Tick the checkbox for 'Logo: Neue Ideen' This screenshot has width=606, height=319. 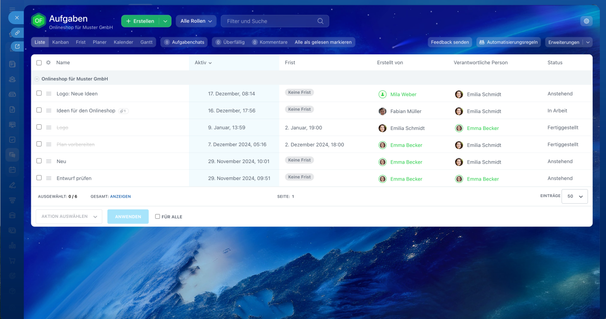point(39,93)
